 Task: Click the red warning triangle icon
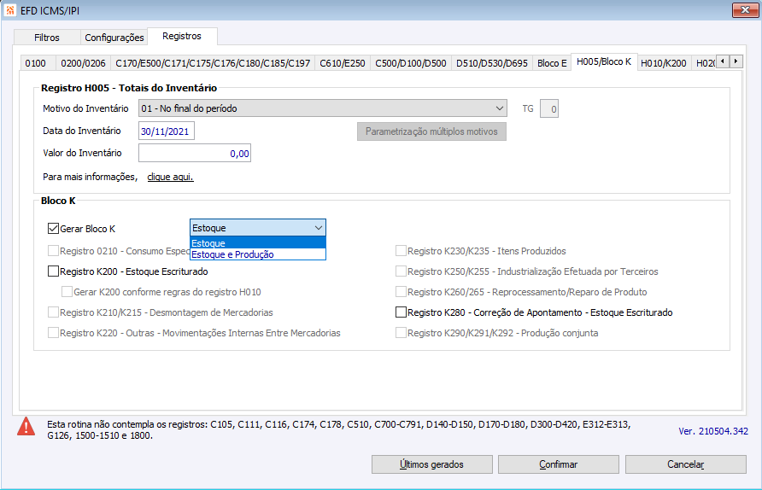(x=26, y=426)
